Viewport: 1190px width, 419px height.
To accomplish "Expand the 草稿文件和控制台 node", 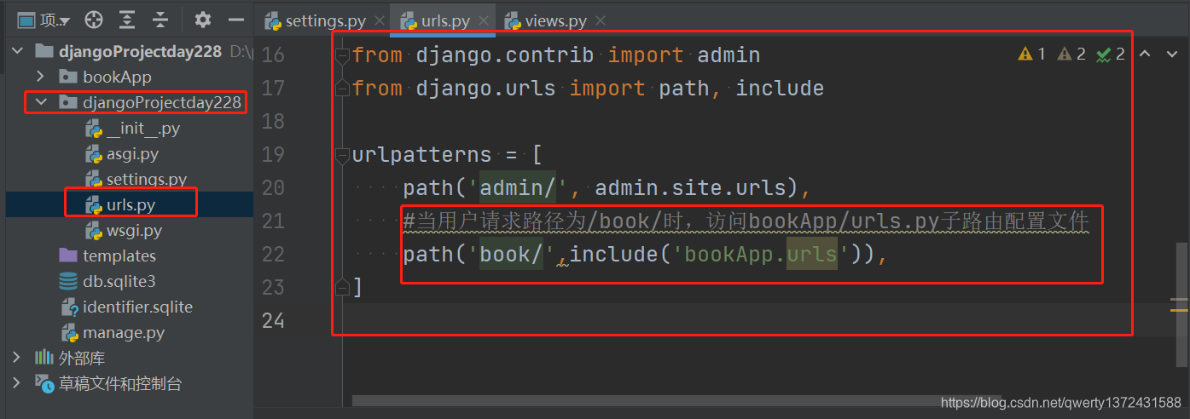I will (16, 383).
